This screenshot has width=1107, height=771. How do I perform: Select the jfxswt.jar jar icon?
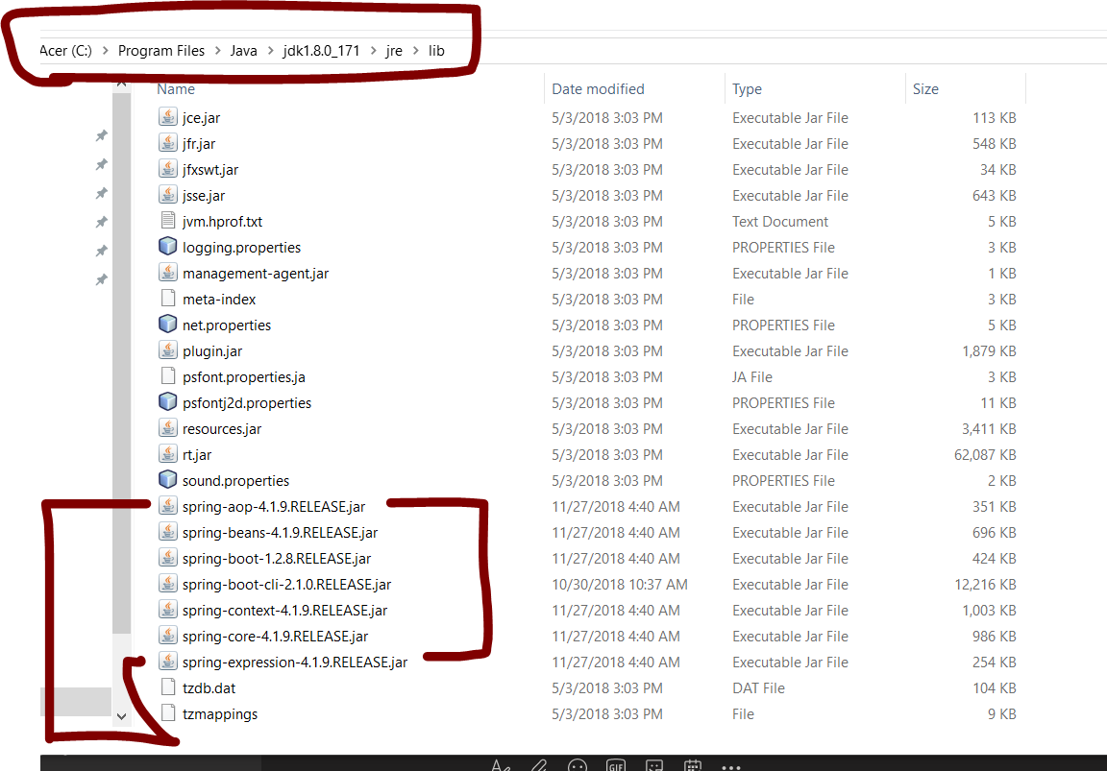167,169
